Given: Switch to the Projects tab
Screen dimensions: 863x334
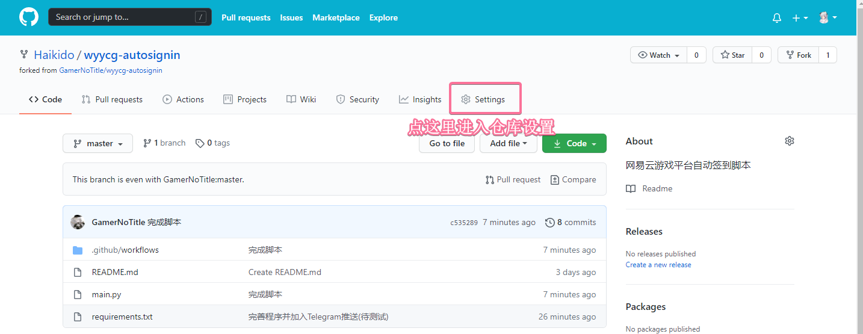Looking at the screenshot, I should coord(245,99).
